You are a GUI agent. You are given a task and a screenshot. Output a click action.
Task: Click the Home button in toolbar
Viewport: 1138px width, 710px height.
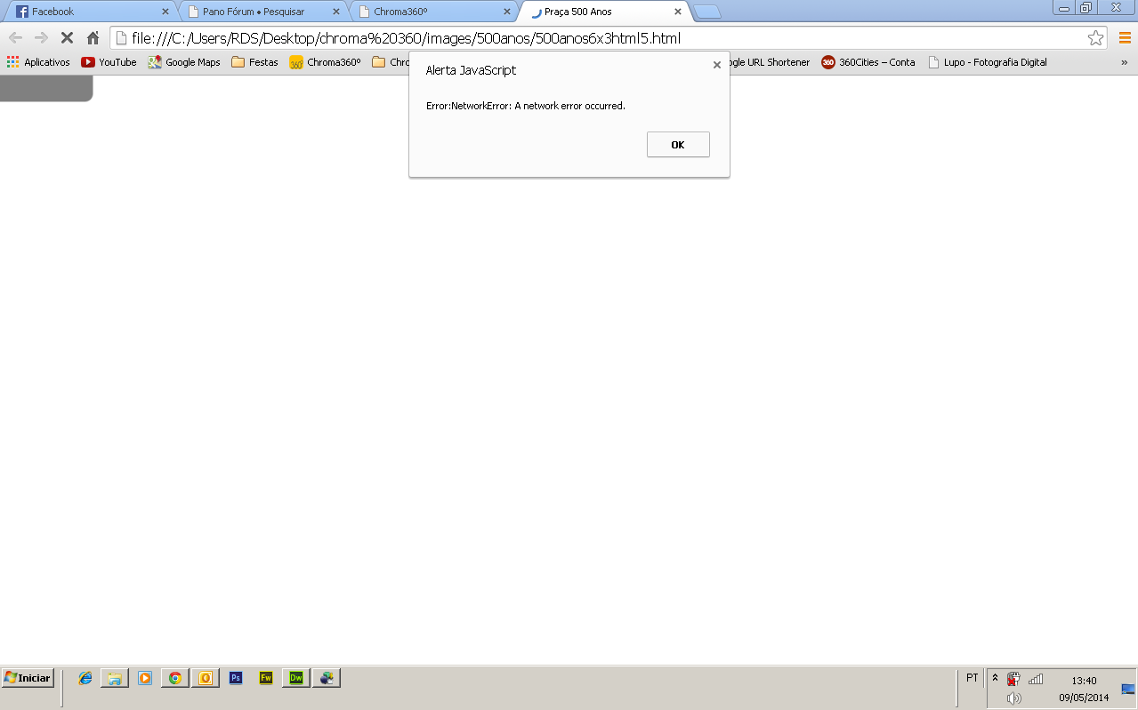[x=93, y=38]
